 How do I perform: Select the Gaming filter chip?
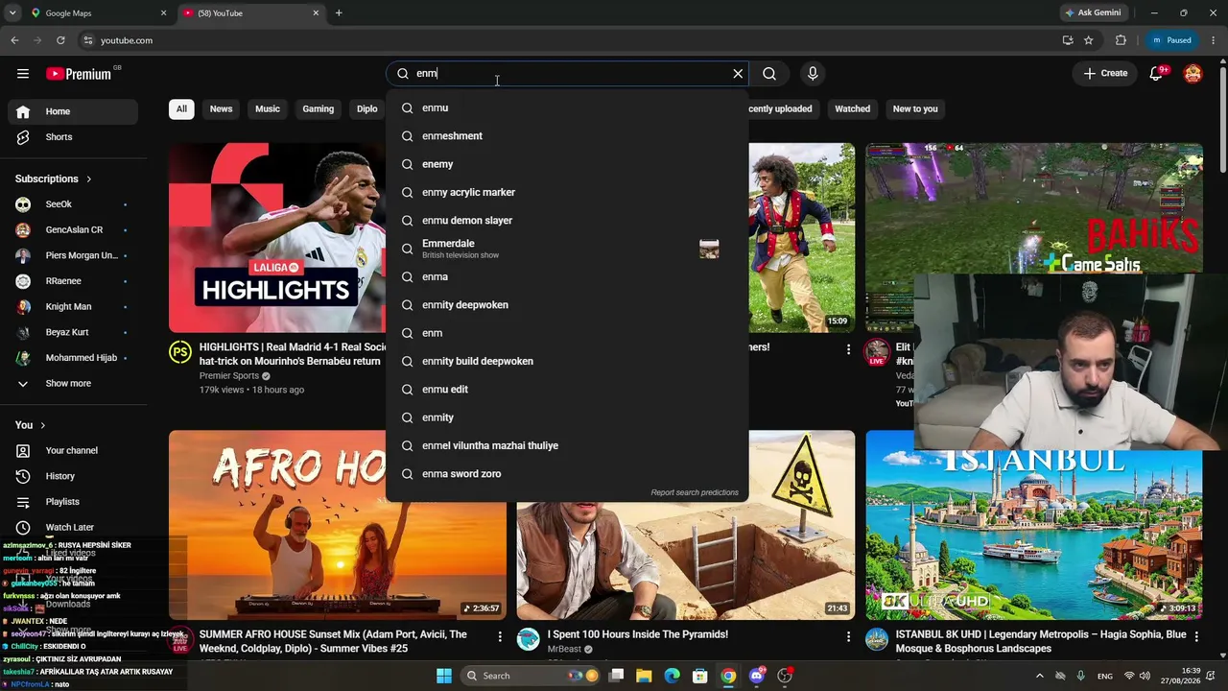(x=319, y=109)
